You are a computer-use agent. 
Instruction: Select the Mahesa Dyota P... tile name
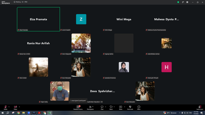click(167, 19)
